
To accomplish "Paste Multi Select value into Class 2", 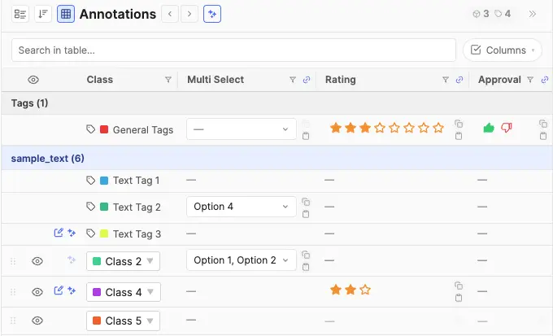I will [306, 267].
